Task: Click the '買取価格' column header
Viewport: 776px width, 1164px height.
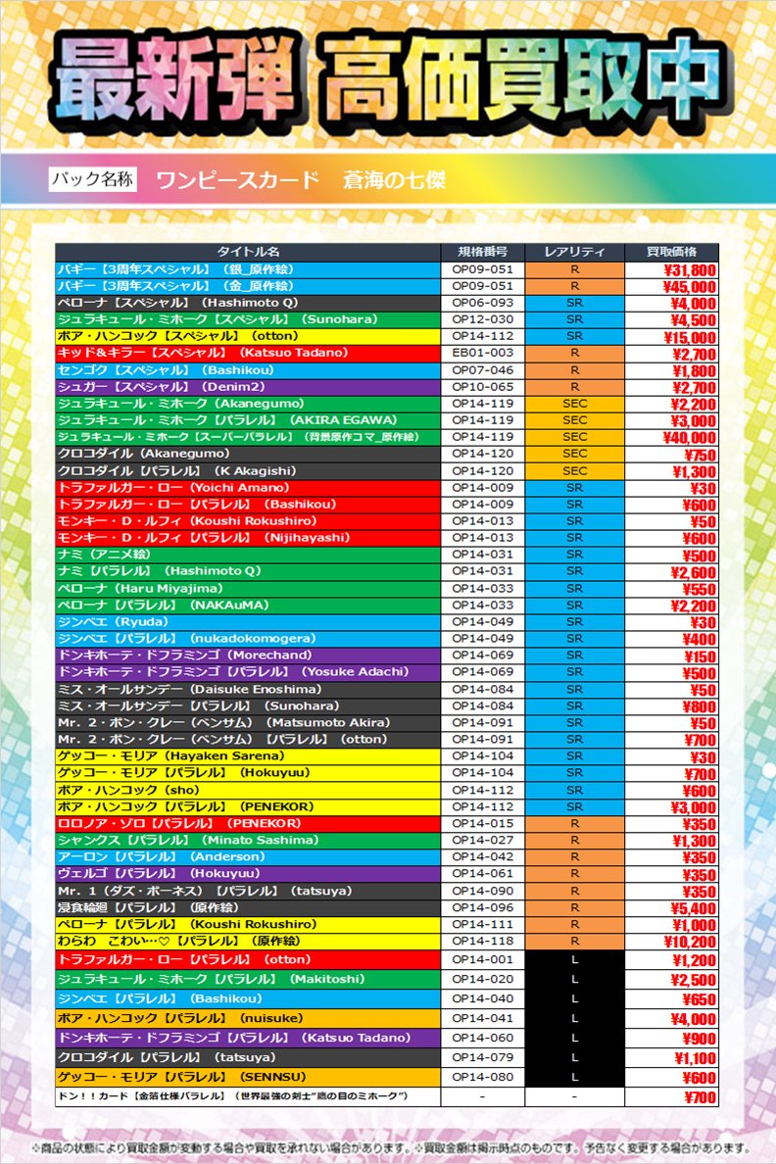Action: 671,252
